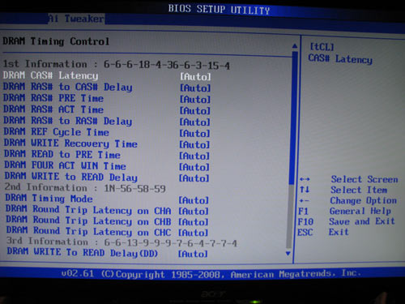Open DRAM CAS# Latency Auto option
This screenshot has height=304, width=405.
point(195,77)
